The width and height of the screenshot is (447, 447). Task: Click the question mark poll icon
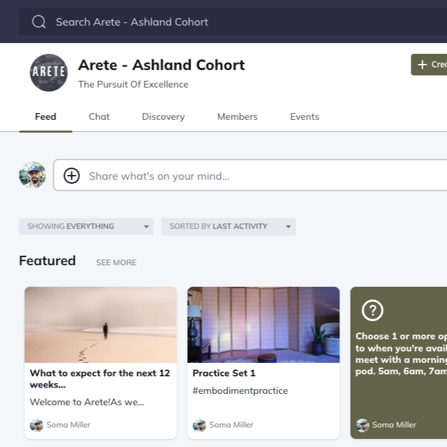[x=372, y=310]
